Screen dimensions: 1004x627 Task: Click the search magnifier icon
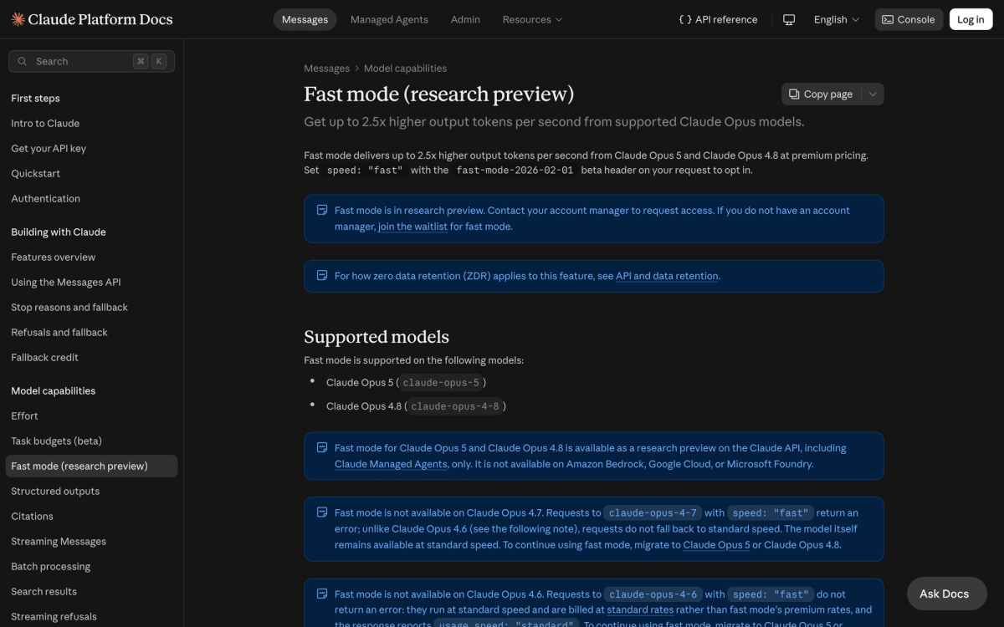pyautogui.click(x=23, y=61)
